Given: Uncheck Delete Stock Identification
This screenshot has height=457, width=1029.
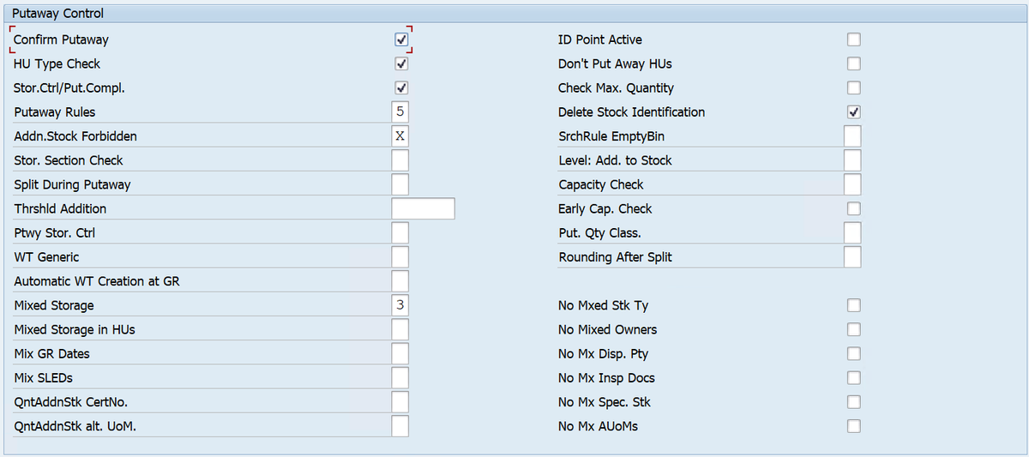Looking at the screenshot, I should (x=853, y=111).
